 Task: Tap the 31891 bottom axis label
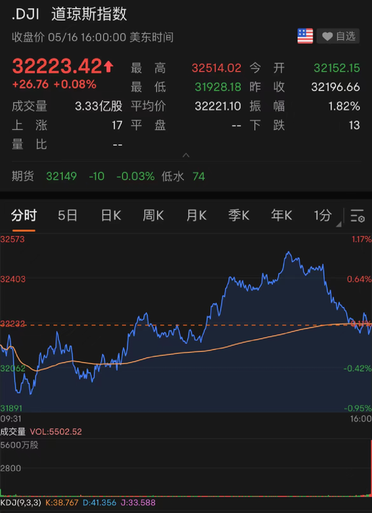click(12, 408)
